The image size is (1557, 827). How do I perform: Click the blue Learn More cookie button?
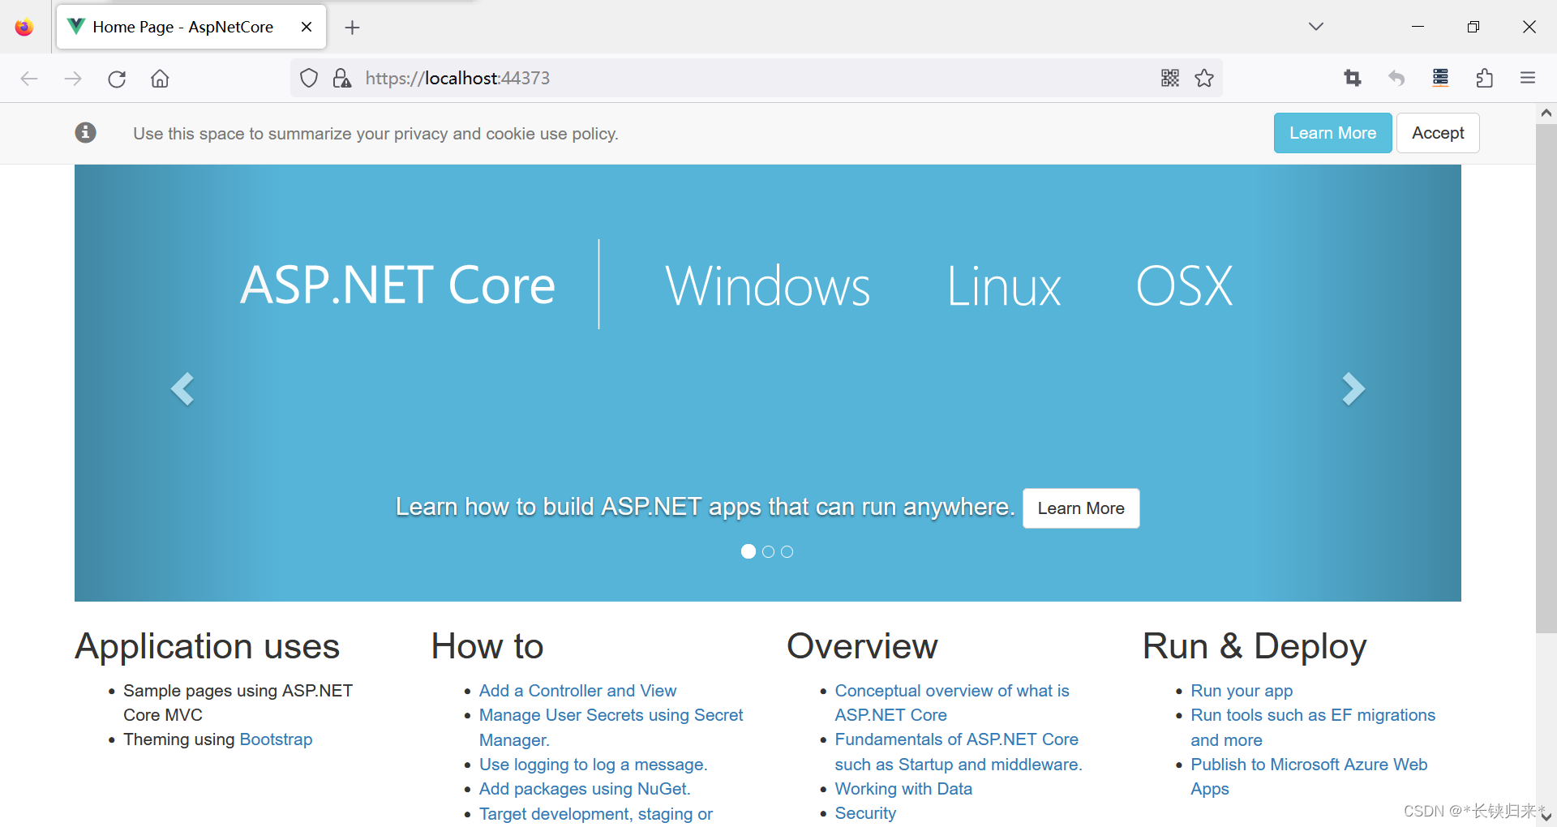click(1332, 133)
